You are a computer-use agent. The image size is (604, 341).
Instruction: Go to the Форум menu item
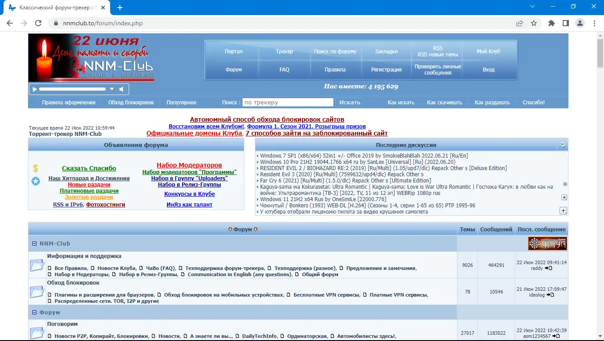click(x=234, y=70)
